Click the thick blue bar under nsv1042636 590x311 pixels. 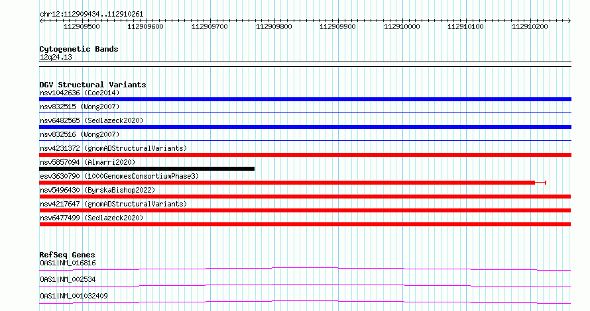305,99
